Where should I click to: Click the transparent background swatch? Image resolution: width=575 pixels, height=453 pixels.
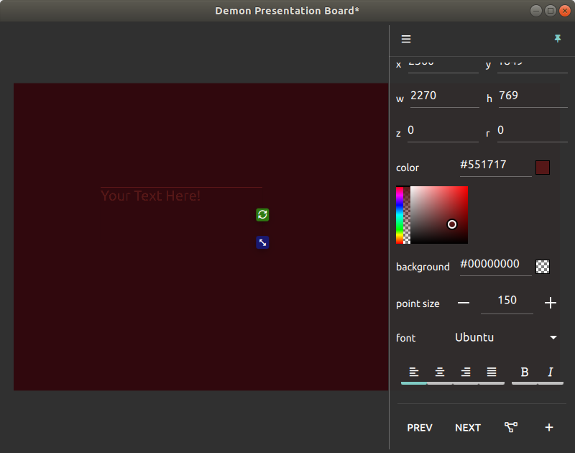(543, 267)
